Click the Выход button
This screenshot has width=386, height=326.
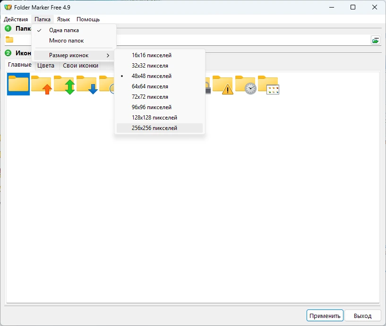[363, 316]
